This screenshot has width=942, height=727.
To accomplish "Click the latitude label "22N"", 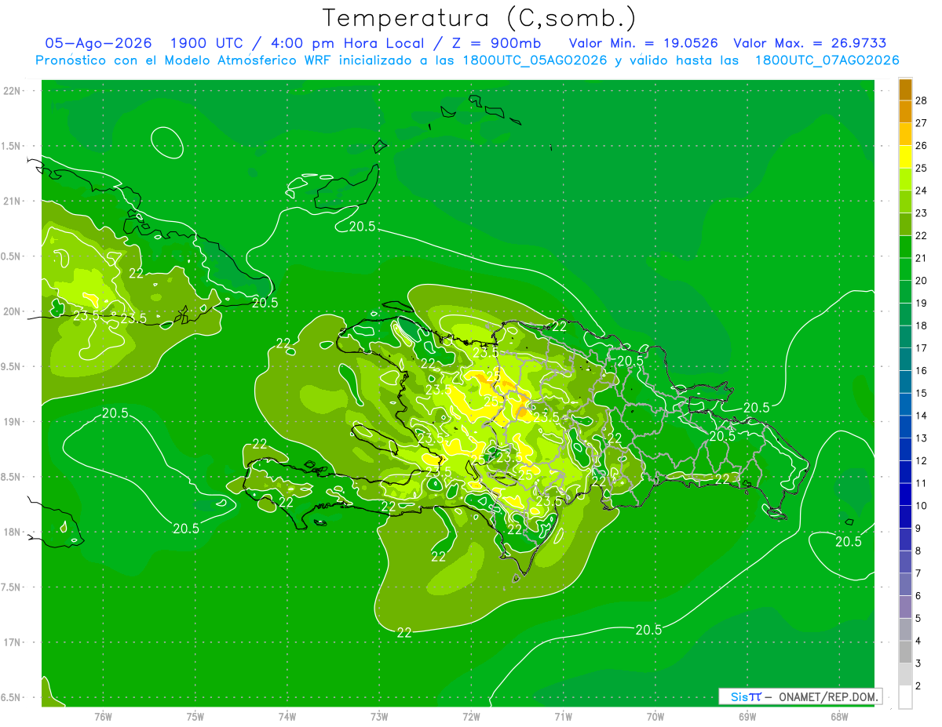I will [13, 91].
